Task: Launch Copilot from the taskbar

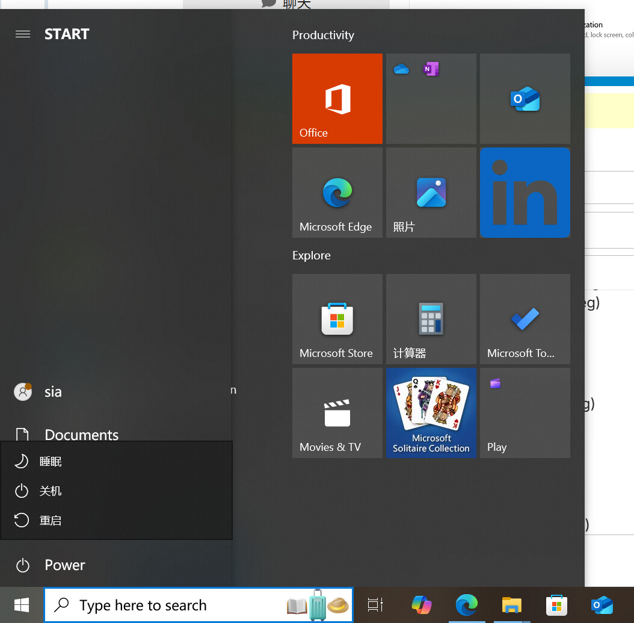Action: [421, 605]
